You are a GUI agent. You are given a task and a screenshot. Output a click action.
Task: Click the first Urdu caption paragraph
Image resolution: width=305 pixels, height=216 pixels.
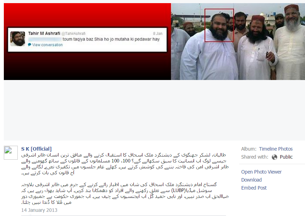pos(125,164)
